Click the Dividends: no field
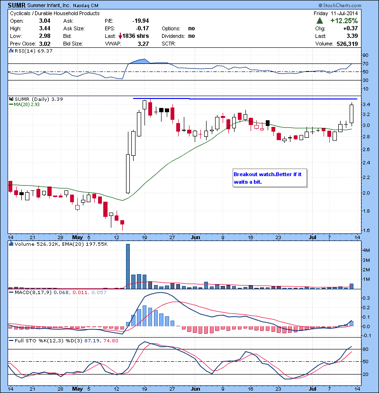The height and width of the screenshot is (393, 379). pyautogui.click(x=178, y=36)
